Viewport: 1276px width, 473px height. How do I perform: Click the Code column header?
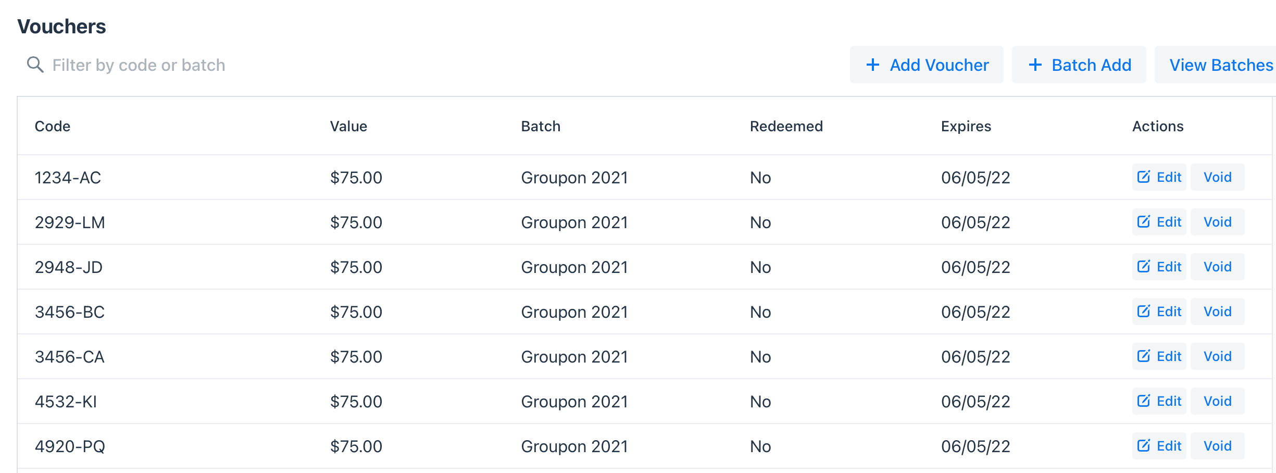pos(53,126)
